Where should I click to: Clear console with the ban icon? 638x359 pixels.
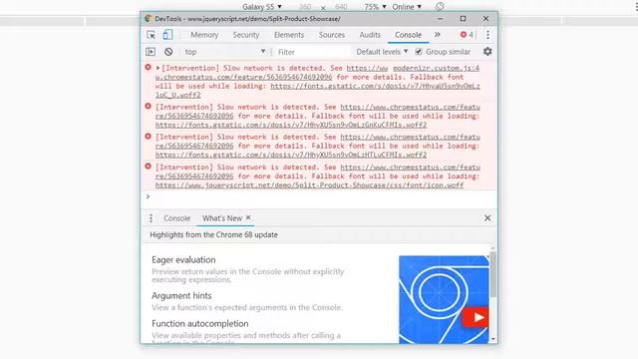click(168, 52)
